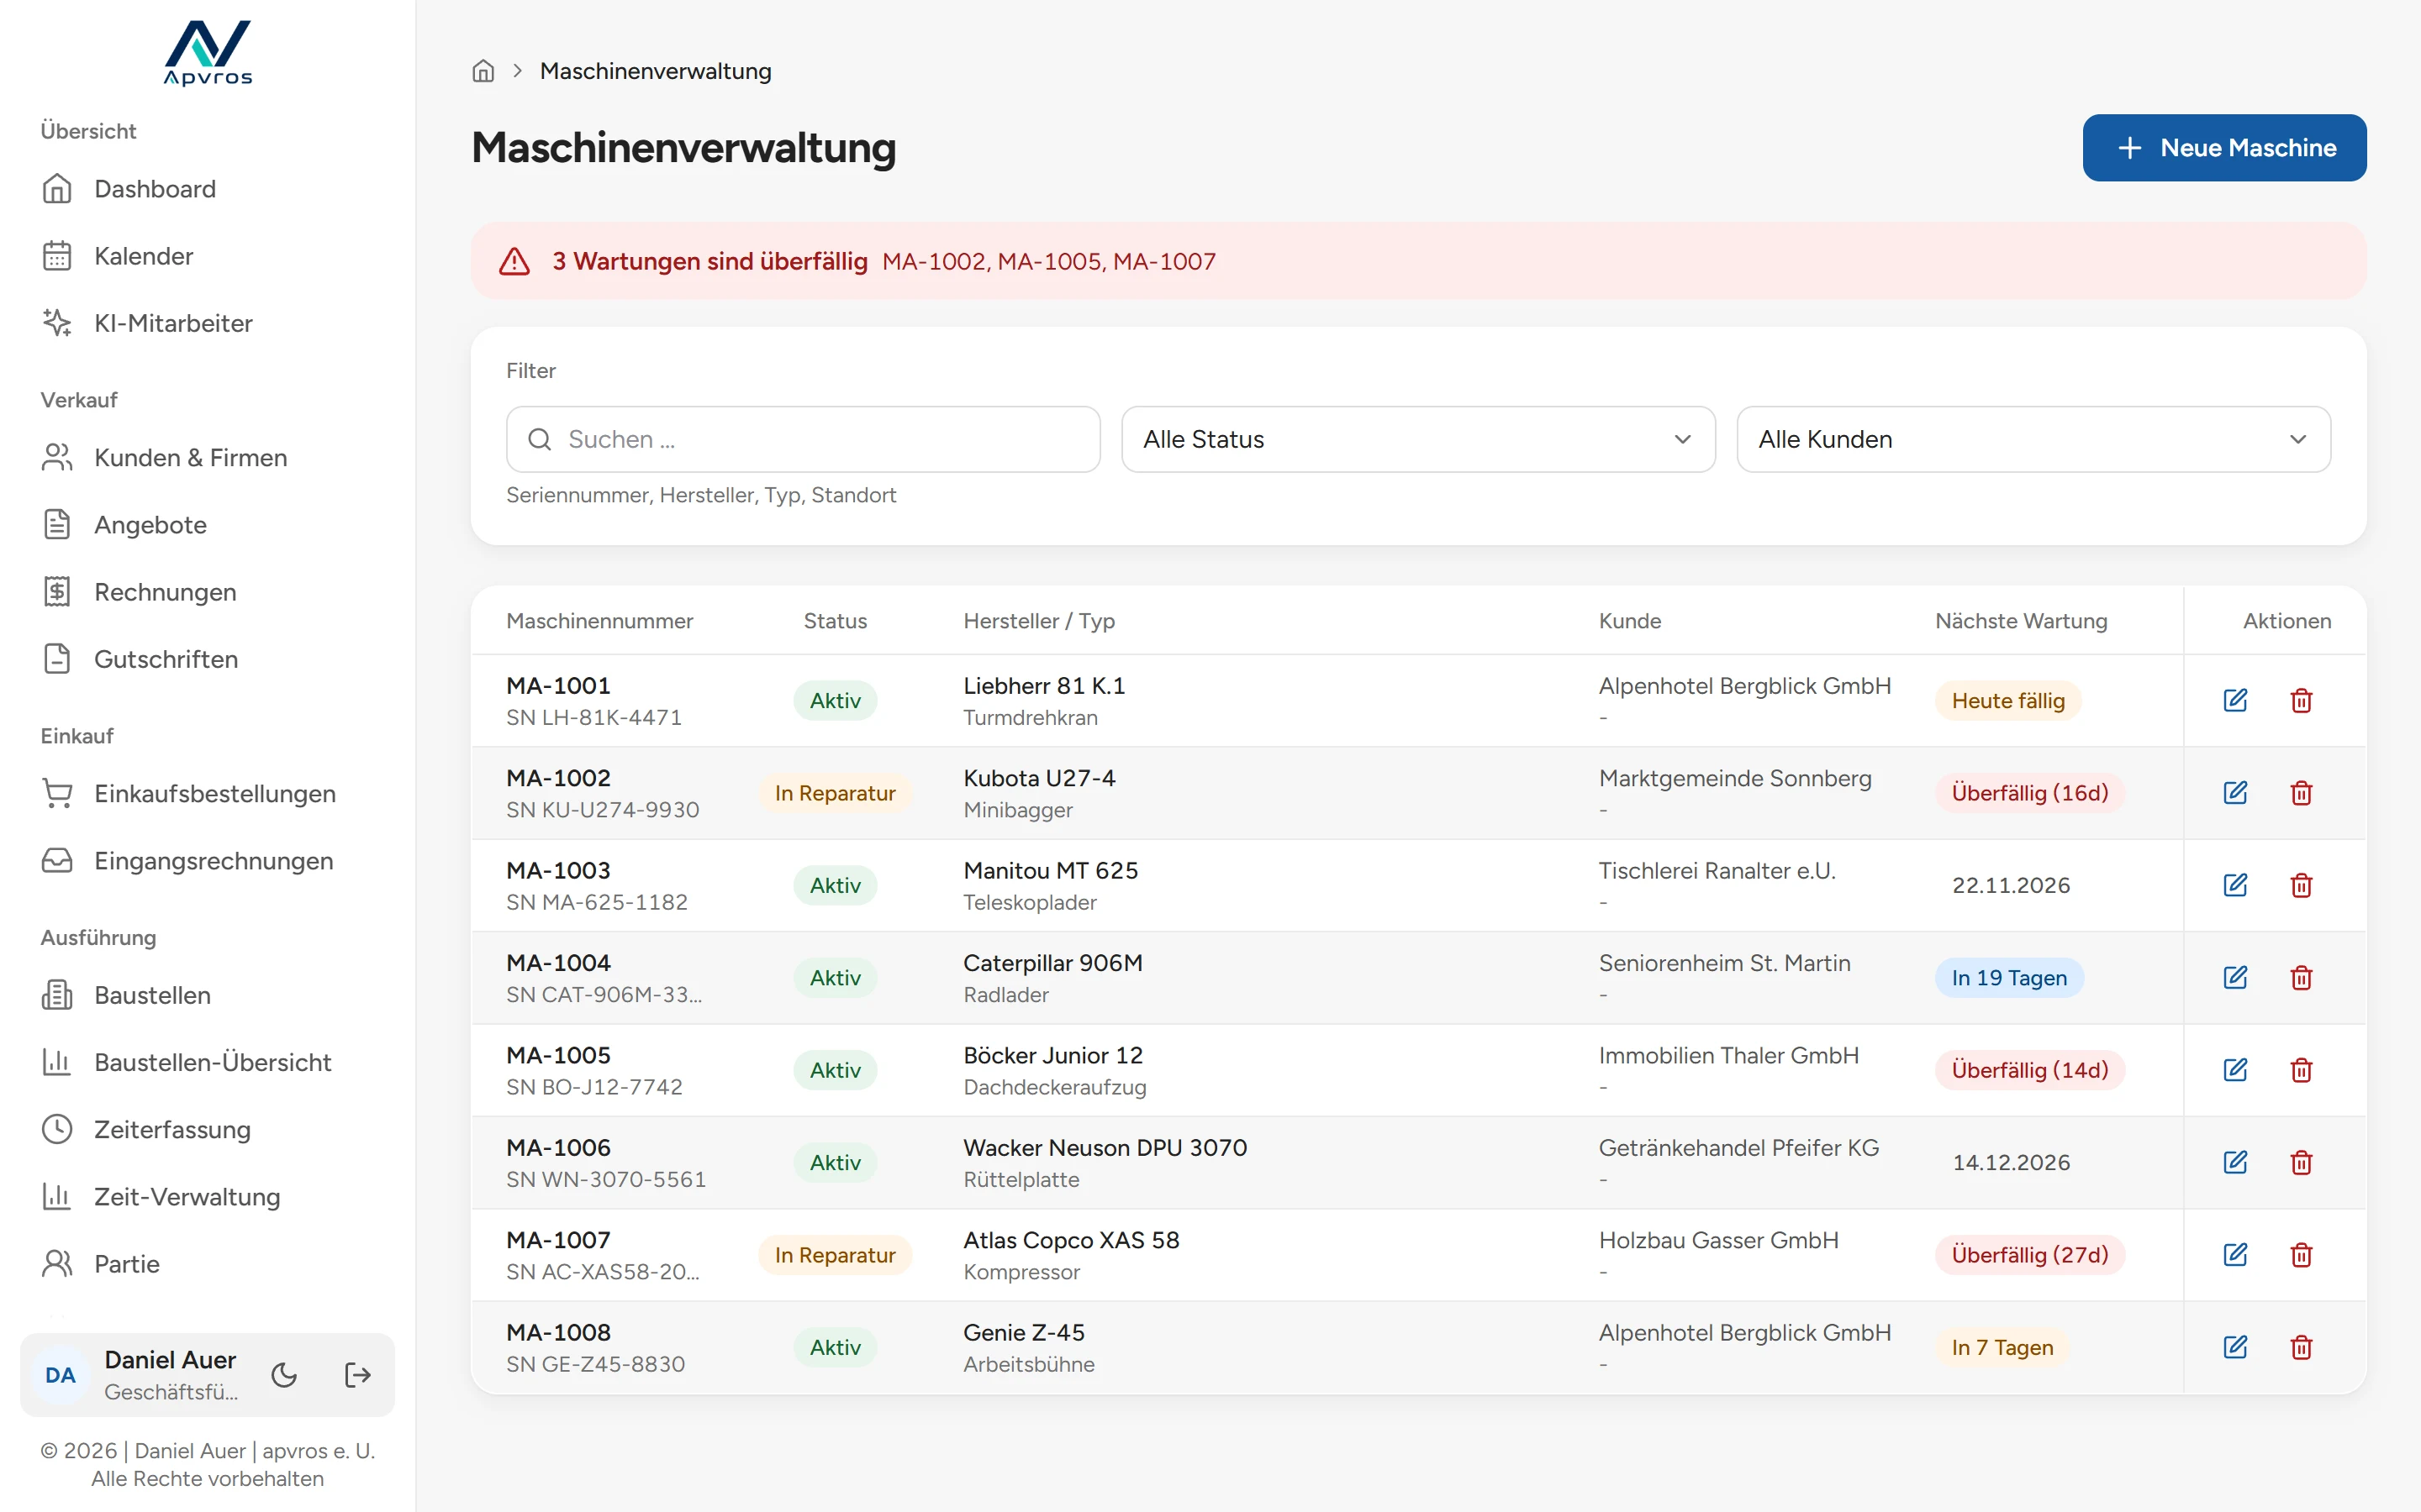
Task: Click the Überfällig (14d) badge
Action: coord(2030,1070)
